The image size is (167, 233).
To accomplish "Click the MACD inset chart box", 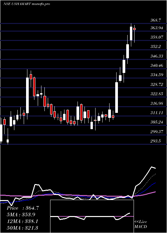I will coord(92,216).
